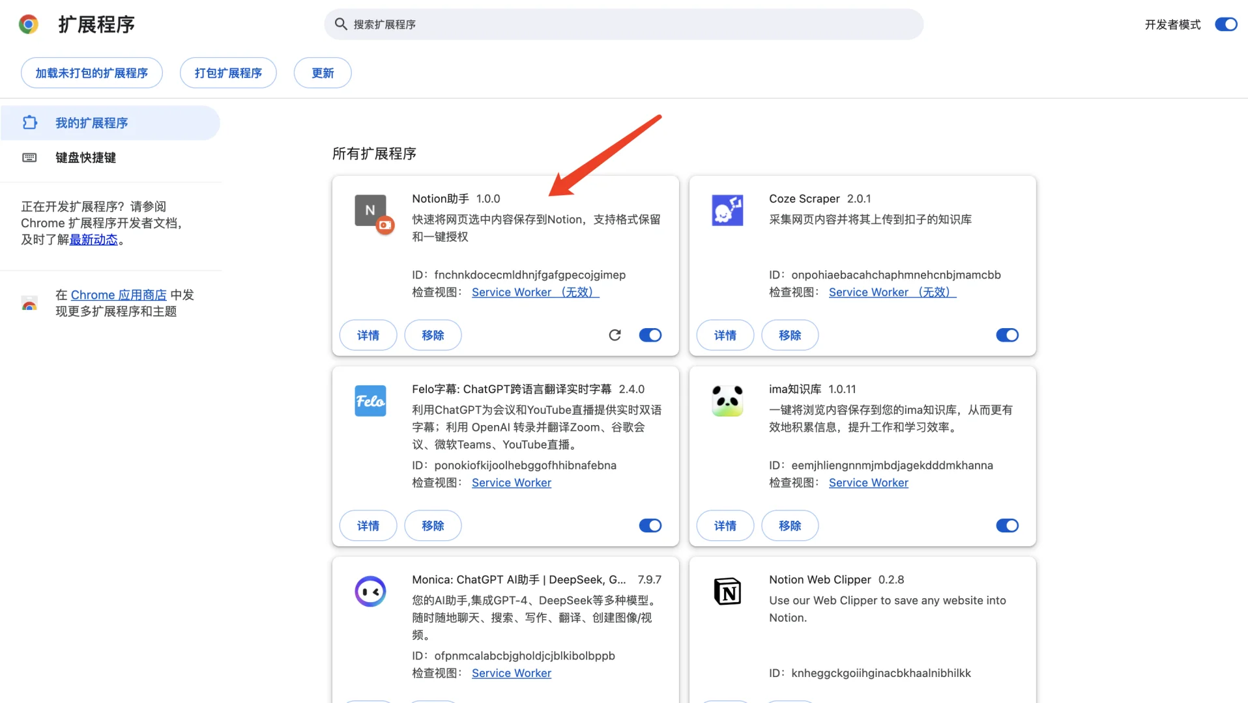The height and width of the screenshot is (703, 1248).
Task: Click the Coze Scraper extension icon
Action: click(x=727, y=210)
